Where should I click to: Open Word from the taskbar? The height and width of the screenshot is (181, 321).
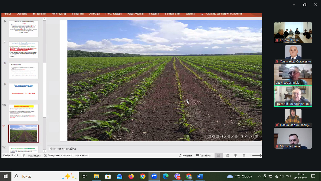click(x=200, y=176)
